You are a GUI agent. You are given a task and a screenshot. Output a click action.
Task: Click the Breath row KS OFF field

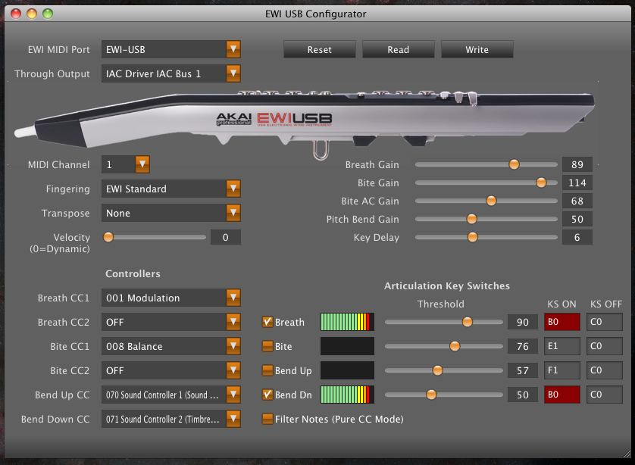605,322
